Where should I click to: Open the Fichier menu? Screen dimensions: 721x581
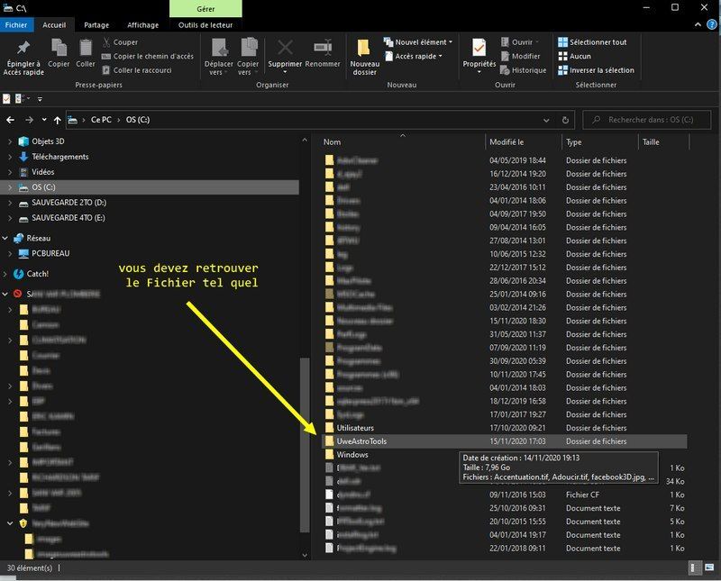pyautogui.click(x=16, y=25)
